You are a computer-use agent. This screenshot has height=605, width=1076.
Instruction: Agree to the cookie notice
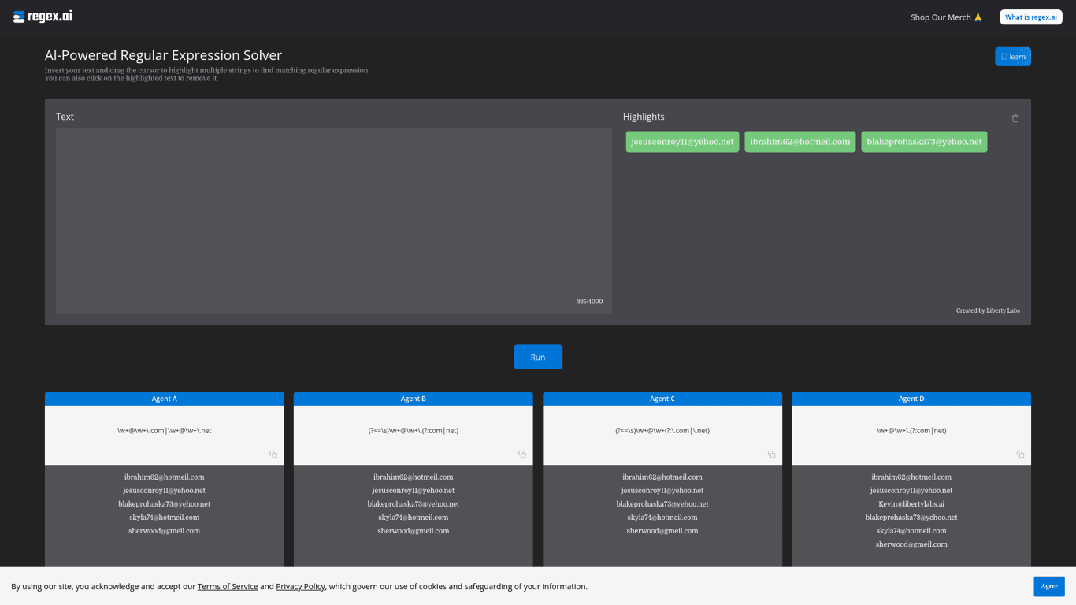pos(1048,586)
